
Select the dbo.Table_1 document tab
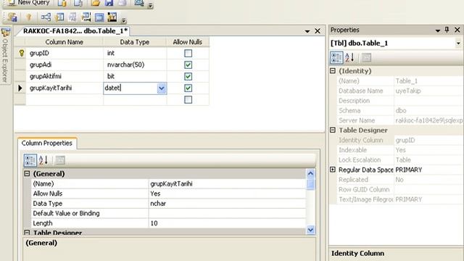click(75, 30)
